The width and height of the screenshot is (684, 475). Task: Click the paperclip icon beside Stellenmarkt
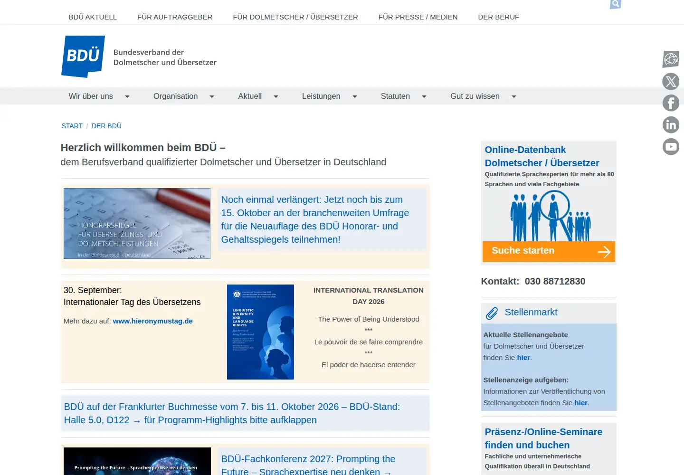492,313
